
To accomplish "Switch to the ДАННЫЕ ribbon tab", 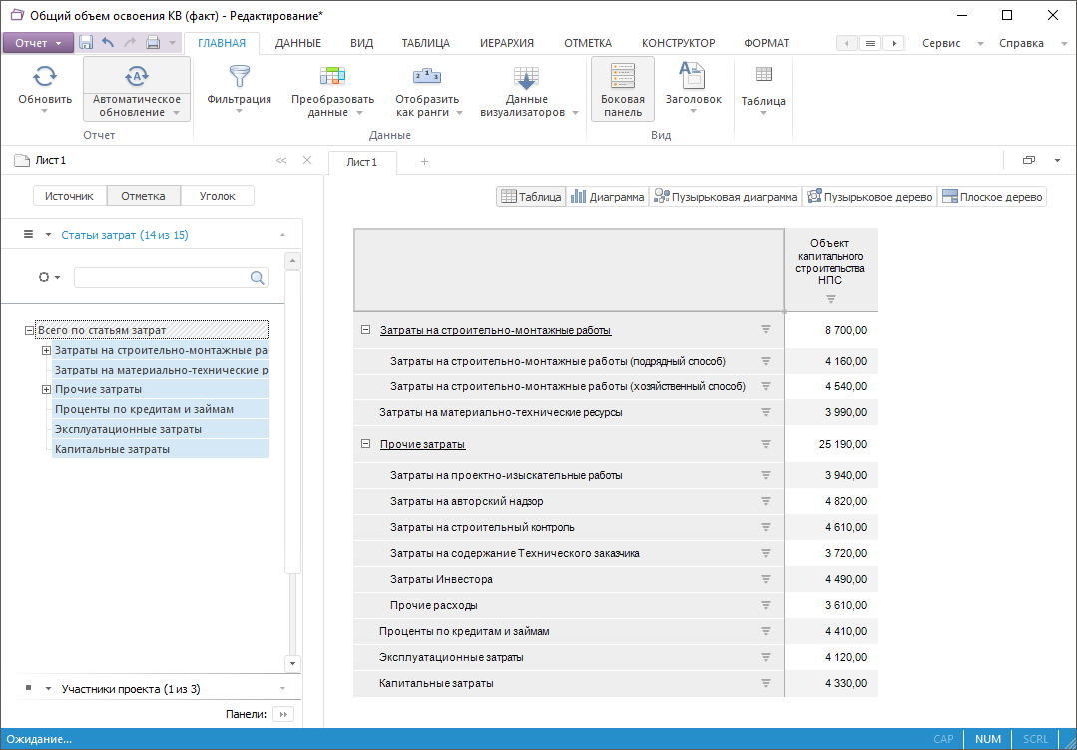I will pos(297,43).
